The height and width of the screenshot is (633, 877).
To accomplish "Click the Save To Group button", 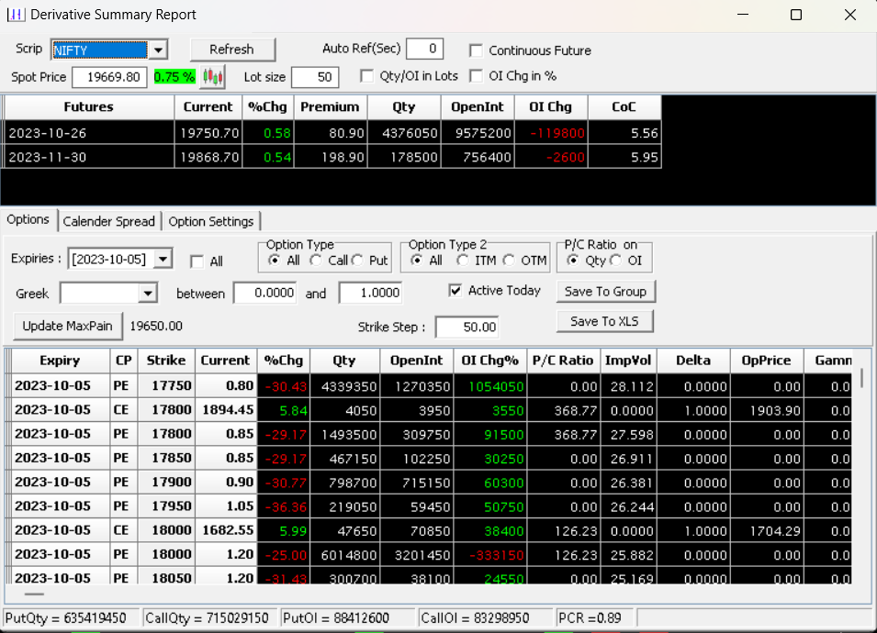I will tap(605, 292).
